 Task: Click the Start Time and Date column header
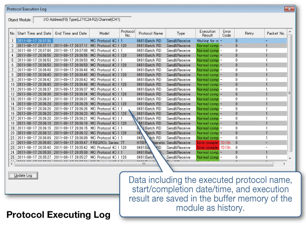[x=34, y=33]
